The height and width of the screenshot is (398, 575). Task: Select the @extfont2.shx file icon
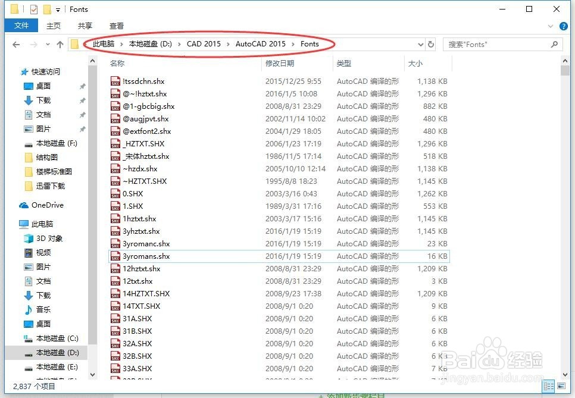pos(115,131)
